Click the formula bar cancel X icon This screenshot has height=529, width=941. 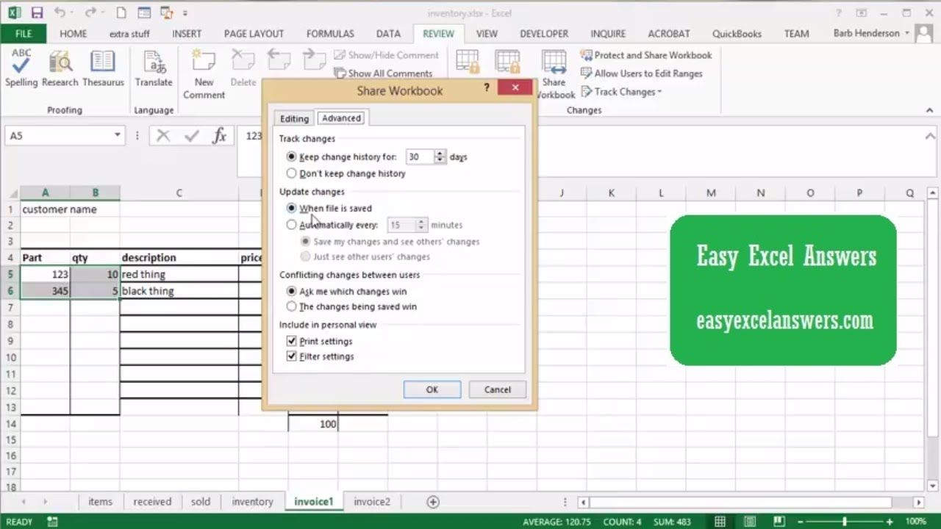point(163,135)
